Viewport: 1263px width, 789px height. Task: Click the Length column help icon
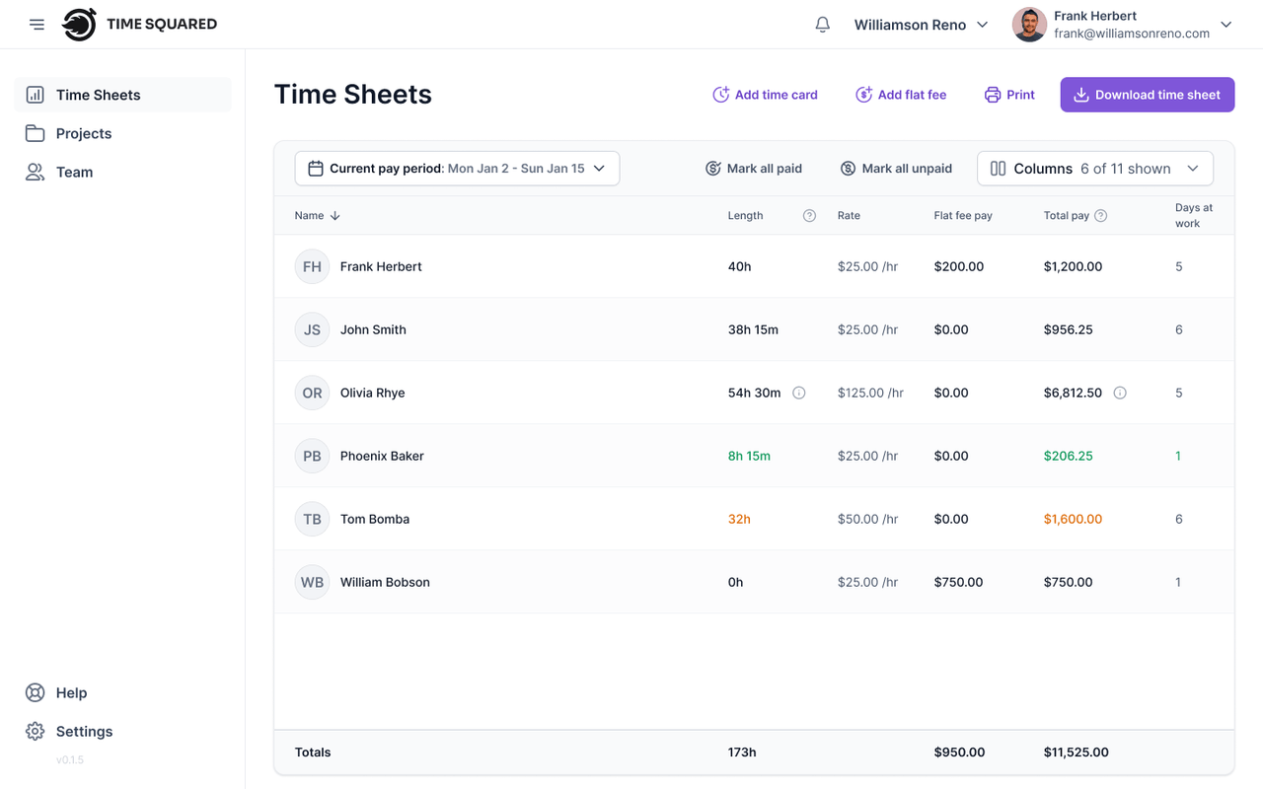809,216
